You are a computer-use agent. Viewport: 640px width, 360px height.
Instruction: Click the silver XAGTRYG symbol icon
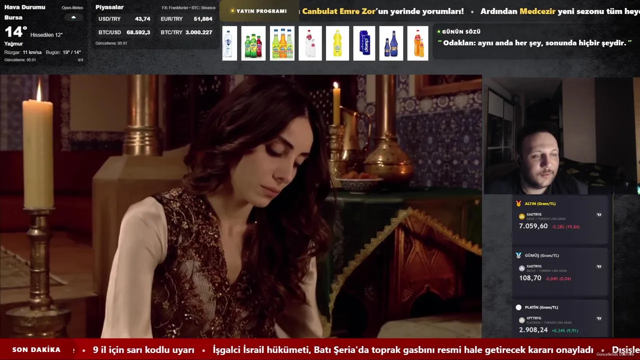(x=522, y=268)
